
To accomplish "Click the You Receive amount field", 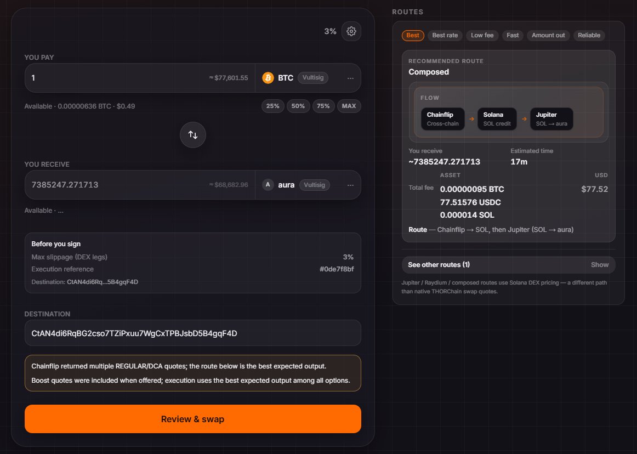I will pyautogui.click(x=140, y=185).
